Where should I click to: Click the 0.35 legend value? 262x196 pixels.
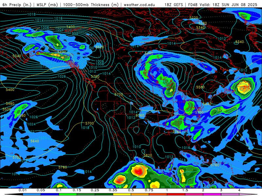tap(113, 190)
